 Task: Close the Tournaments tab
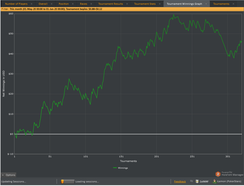(234, 4)
